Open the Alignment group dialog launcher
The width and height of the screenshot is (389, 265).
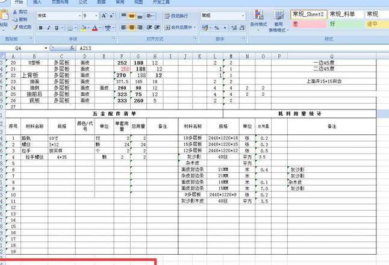tap(195, 39)
